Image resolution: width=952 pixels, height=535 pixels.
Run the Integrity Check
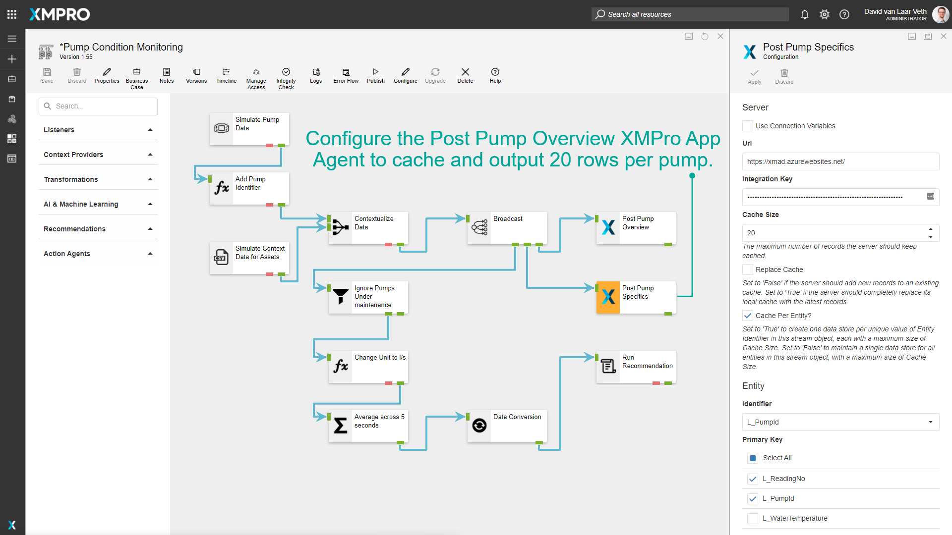click(x=286, y=79)
